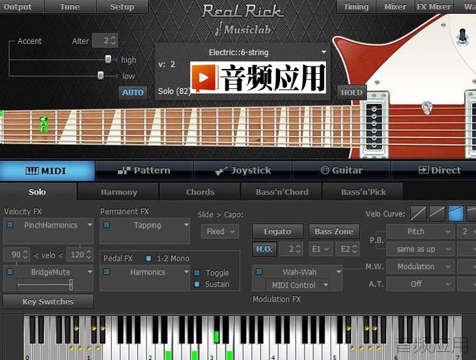Open the Tapping dropdown arrow
Screen dimensions: 476x360
tap(187, 225)
